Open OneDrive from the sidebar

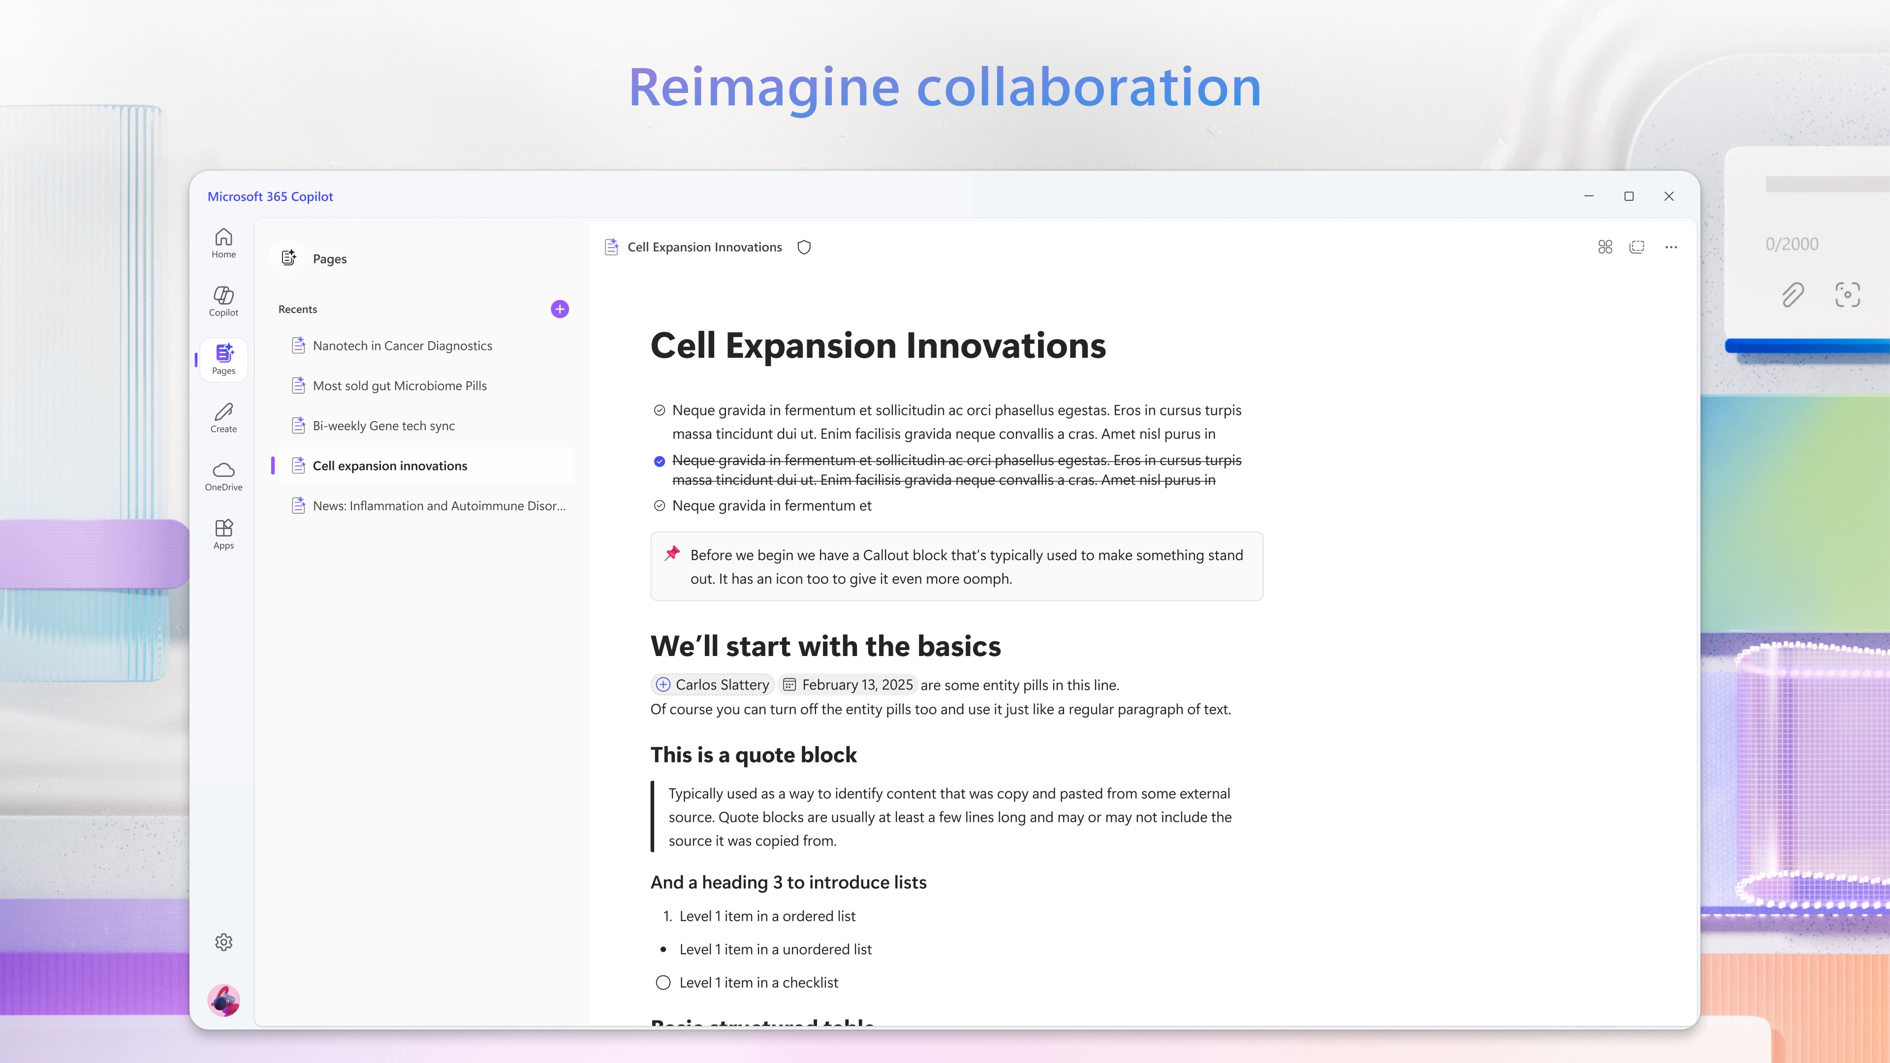[x=224, y=475]
